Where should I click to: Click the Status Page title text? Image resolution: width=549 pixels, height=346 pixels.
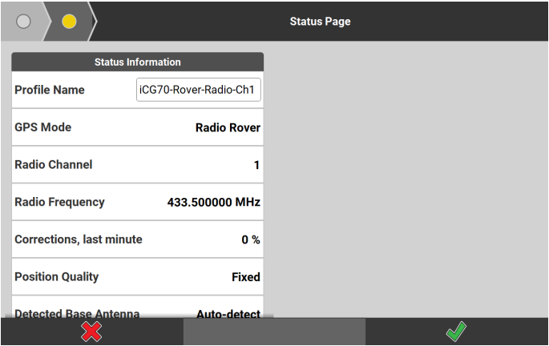tap(320, 21)
